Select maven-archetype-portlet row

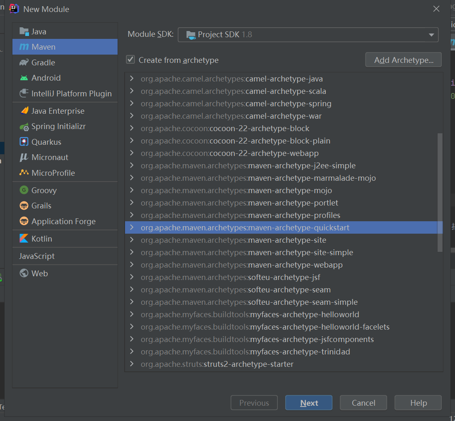284,203
